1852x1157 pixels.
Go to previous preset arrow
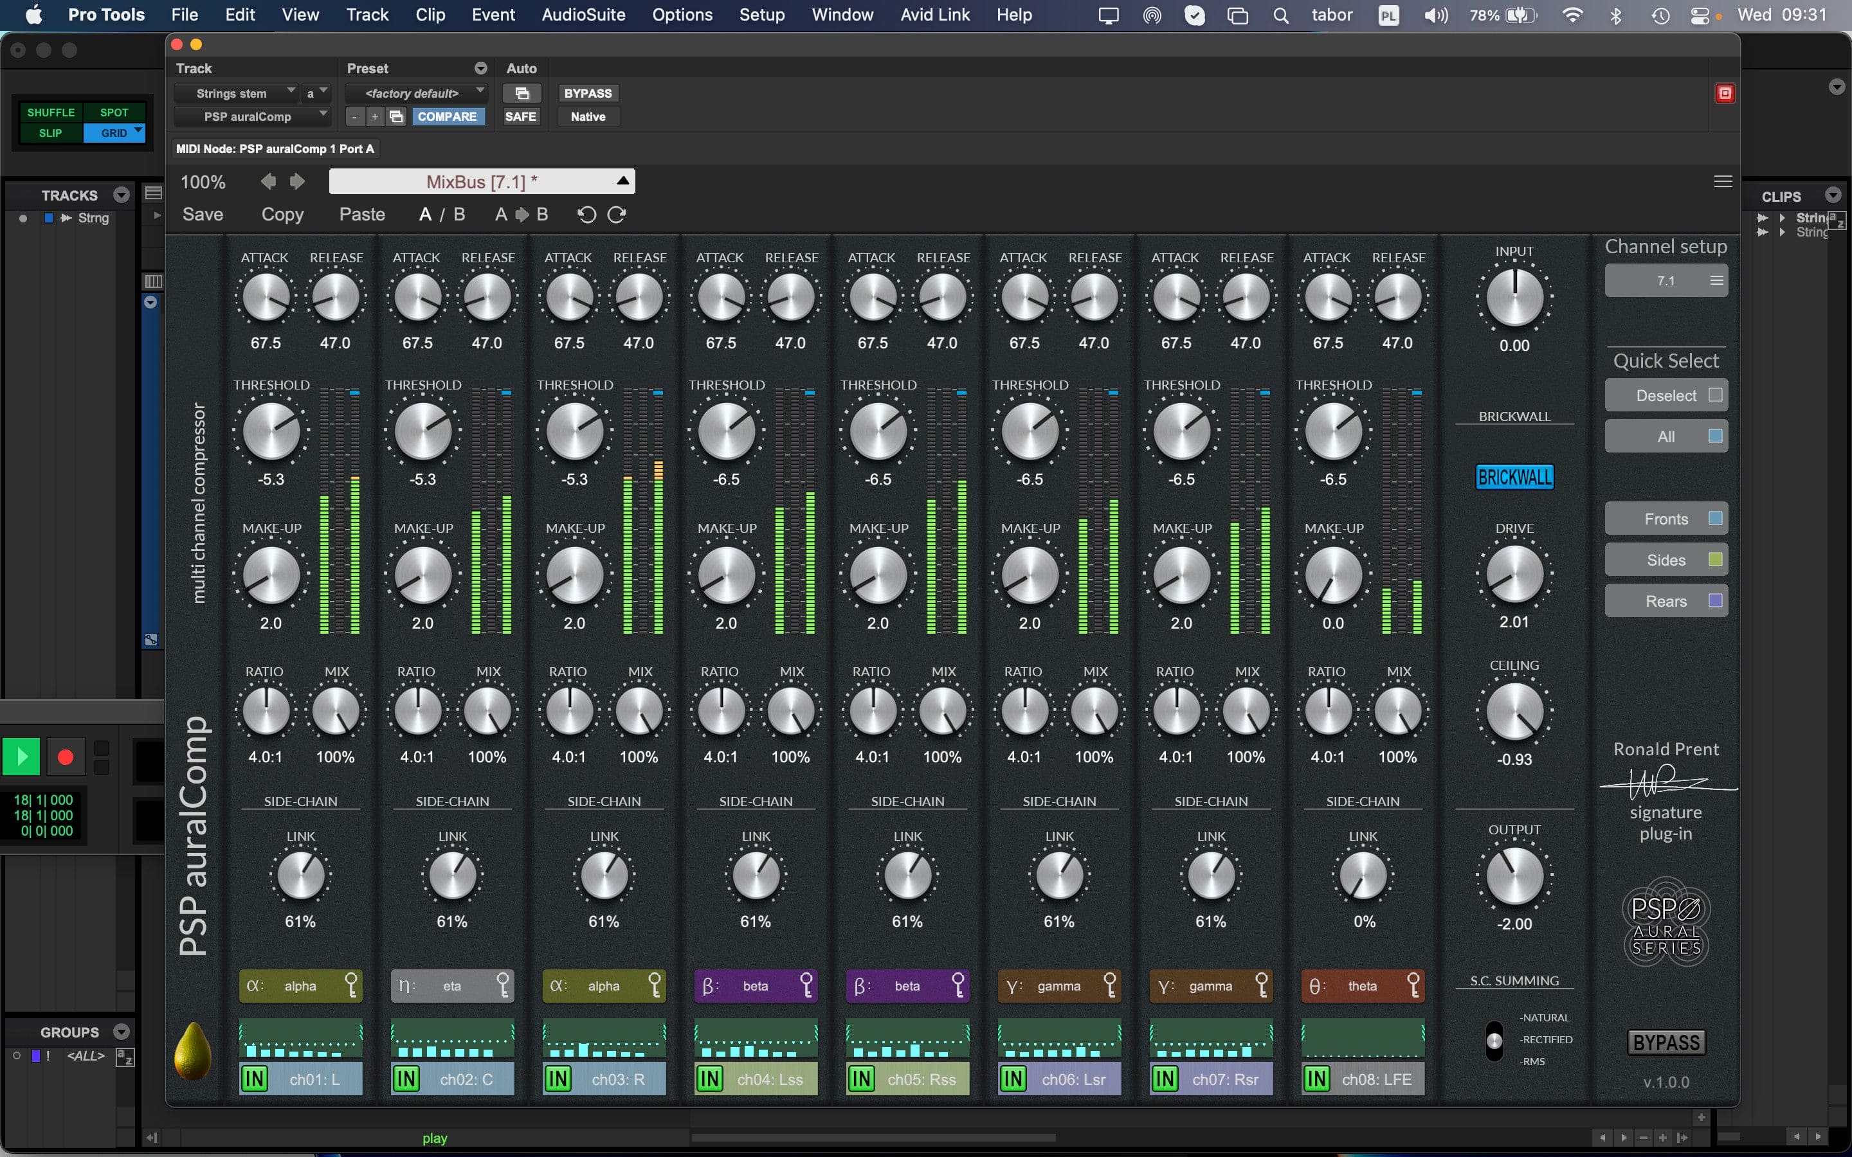point(268,181)
